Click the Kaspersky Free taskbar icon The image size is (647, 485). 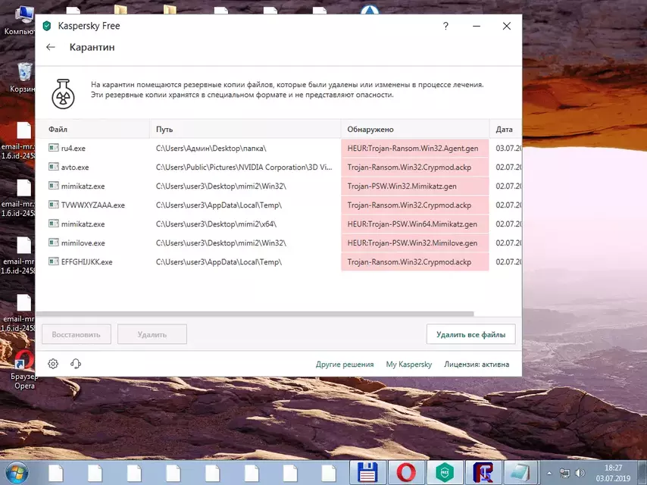(x=445, y=473)
